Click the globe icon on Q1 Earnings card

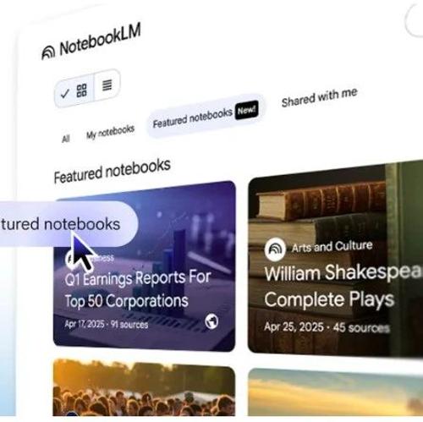pyautogui.click(x=211, y=321)
